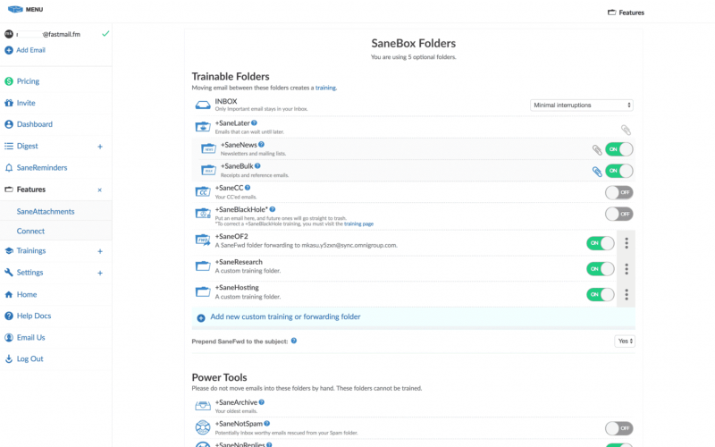Image resolution: width=715 pixels, height=447 pixels.
Task: Click the +SaneOF2 forward folder icon
Action: [x=203, y=240]
